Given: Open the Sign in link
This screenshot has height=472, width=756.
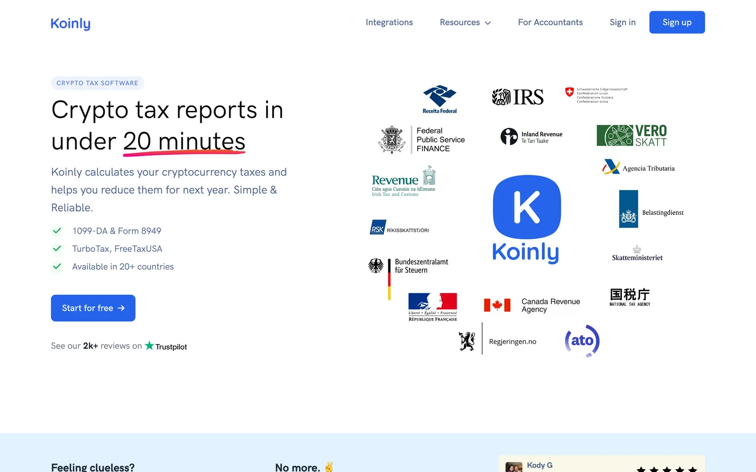Looking at the screenshot, I should [622, 22].
